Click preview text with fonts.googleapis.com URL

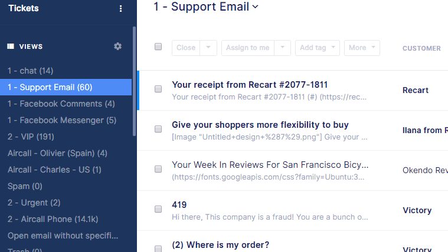(x=268, y=177)
